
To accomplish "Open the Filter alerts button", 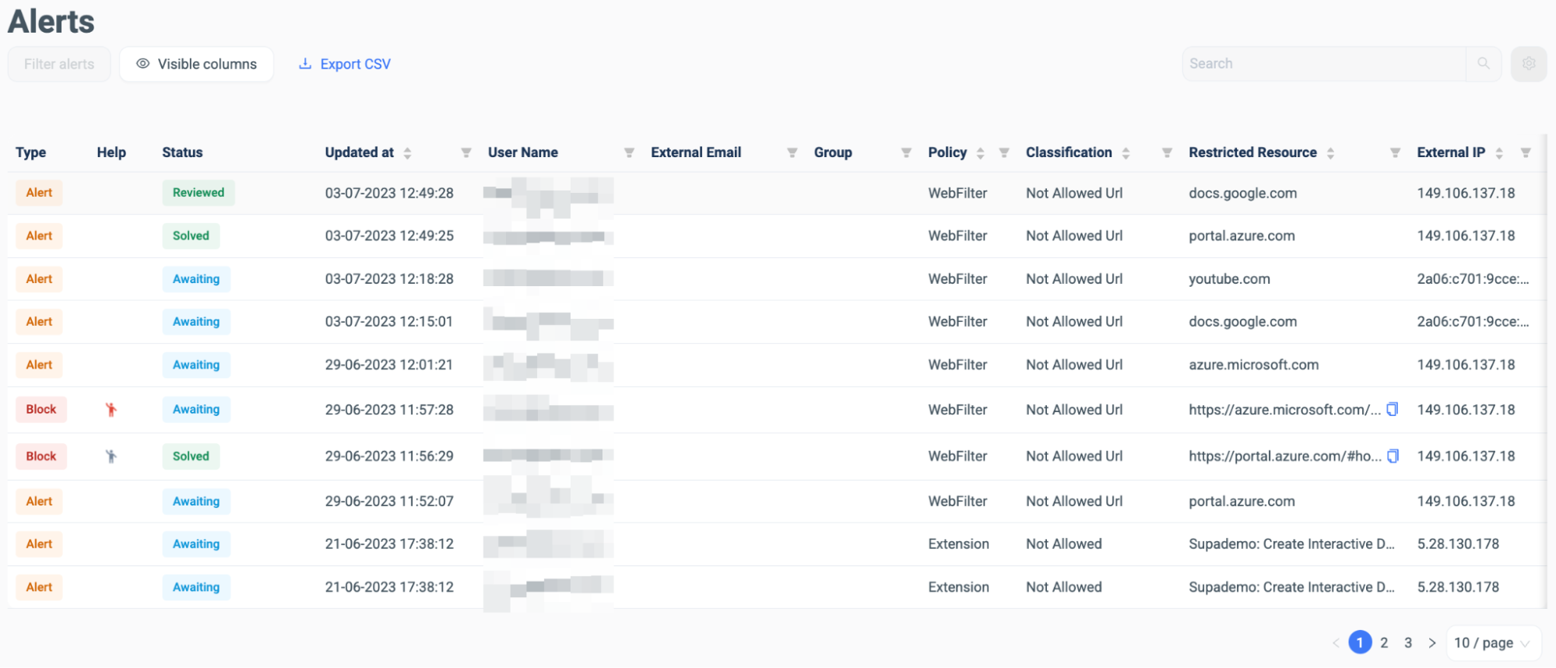I will point(59,64).
